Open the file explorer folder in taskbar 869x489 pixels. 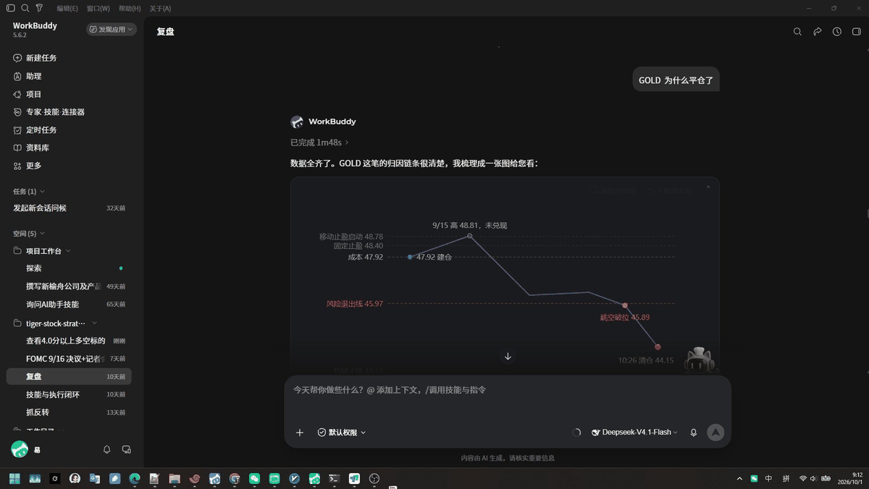click(175, 478)
